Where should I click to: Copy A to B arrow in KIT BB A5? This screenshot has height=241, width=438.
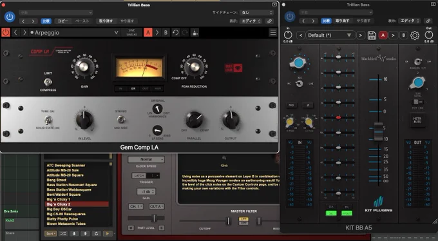[393, 35]
